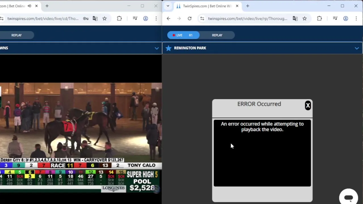Click the error message text in dialog
This screenshot has height=204, width=363.
(262, 127)
